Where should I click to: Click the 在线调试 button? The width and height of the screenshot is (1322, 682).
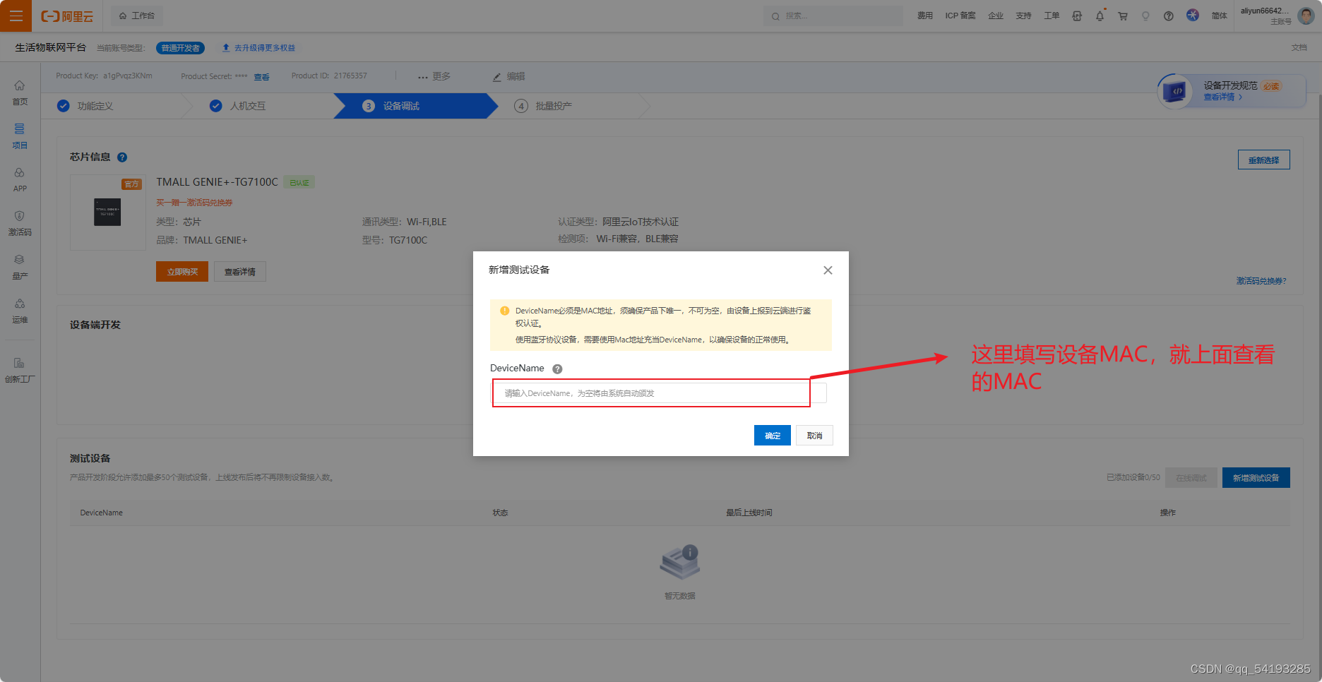(1191, 478)
